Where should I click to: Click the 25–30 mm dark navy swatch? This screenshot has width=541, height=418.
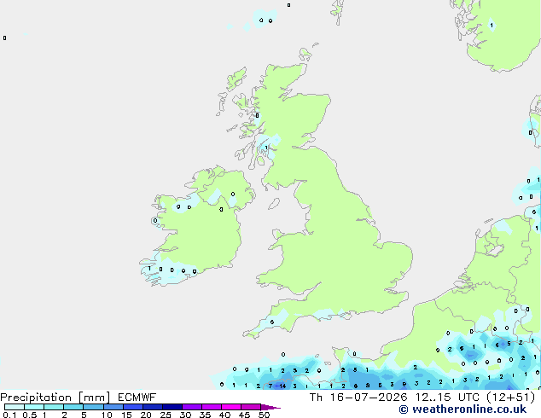pos(172,407)
